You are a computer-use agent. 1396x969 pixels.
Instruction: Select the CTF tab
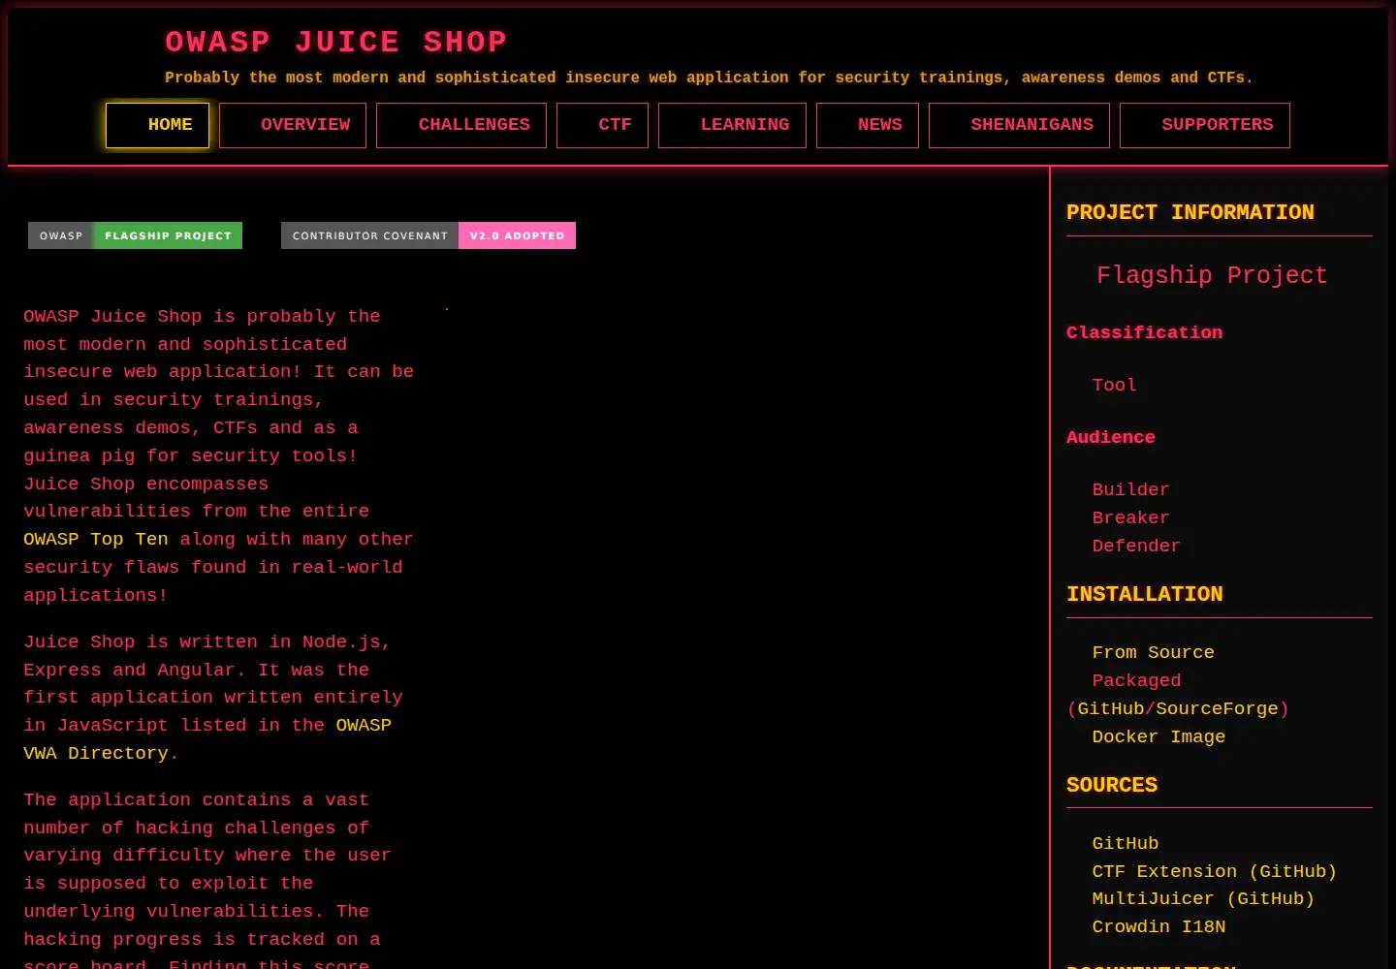point(602,125)
